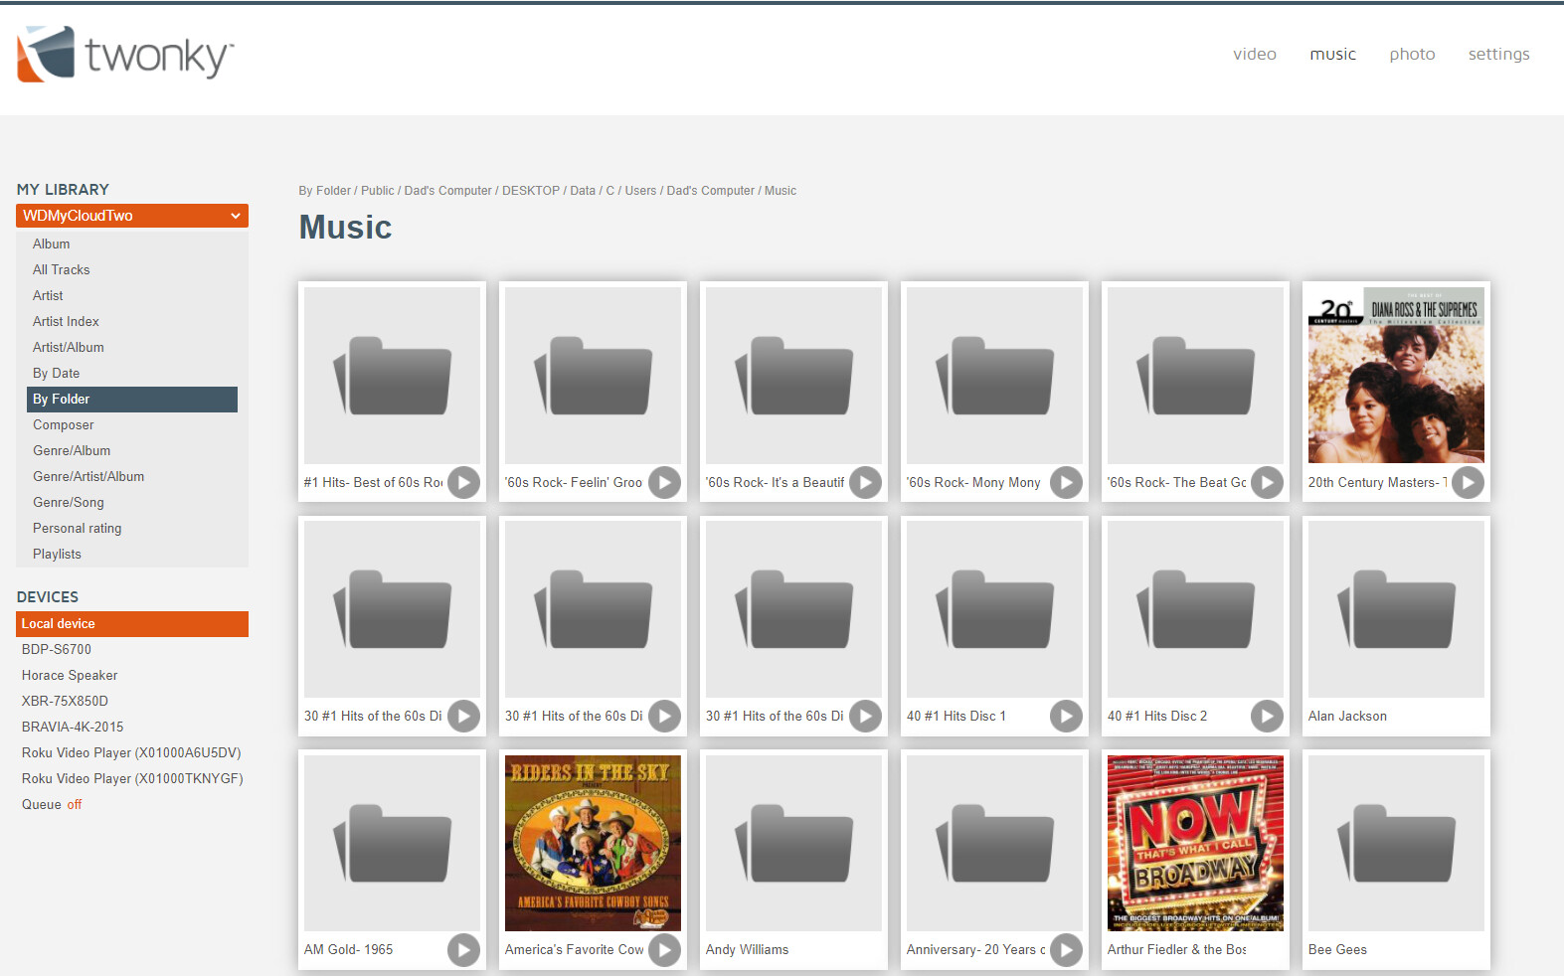Go to the DESKTOP breadcrumb
1564x976 pixels.
[531, 191]
